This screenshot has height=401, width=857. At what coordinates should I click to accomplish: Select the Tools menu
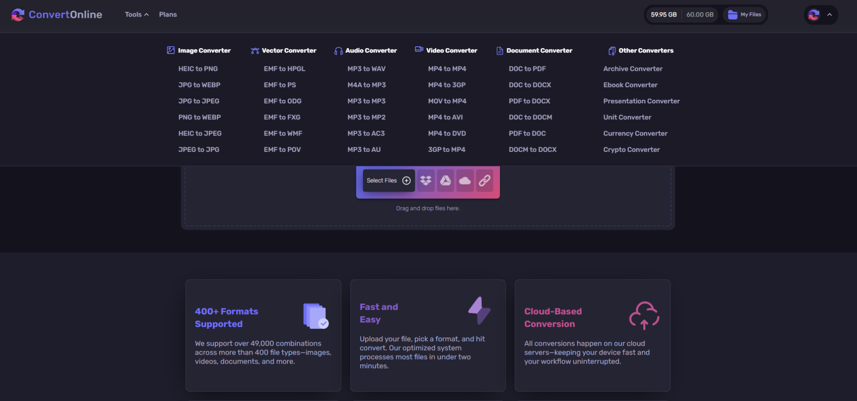tap(133, 14)
